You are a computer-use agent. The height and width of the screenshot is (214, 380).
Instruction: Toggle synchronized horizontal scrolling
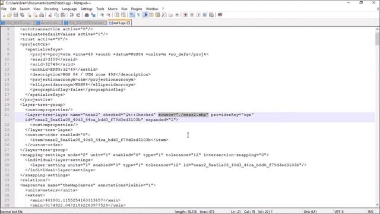[x=123, y=15]
